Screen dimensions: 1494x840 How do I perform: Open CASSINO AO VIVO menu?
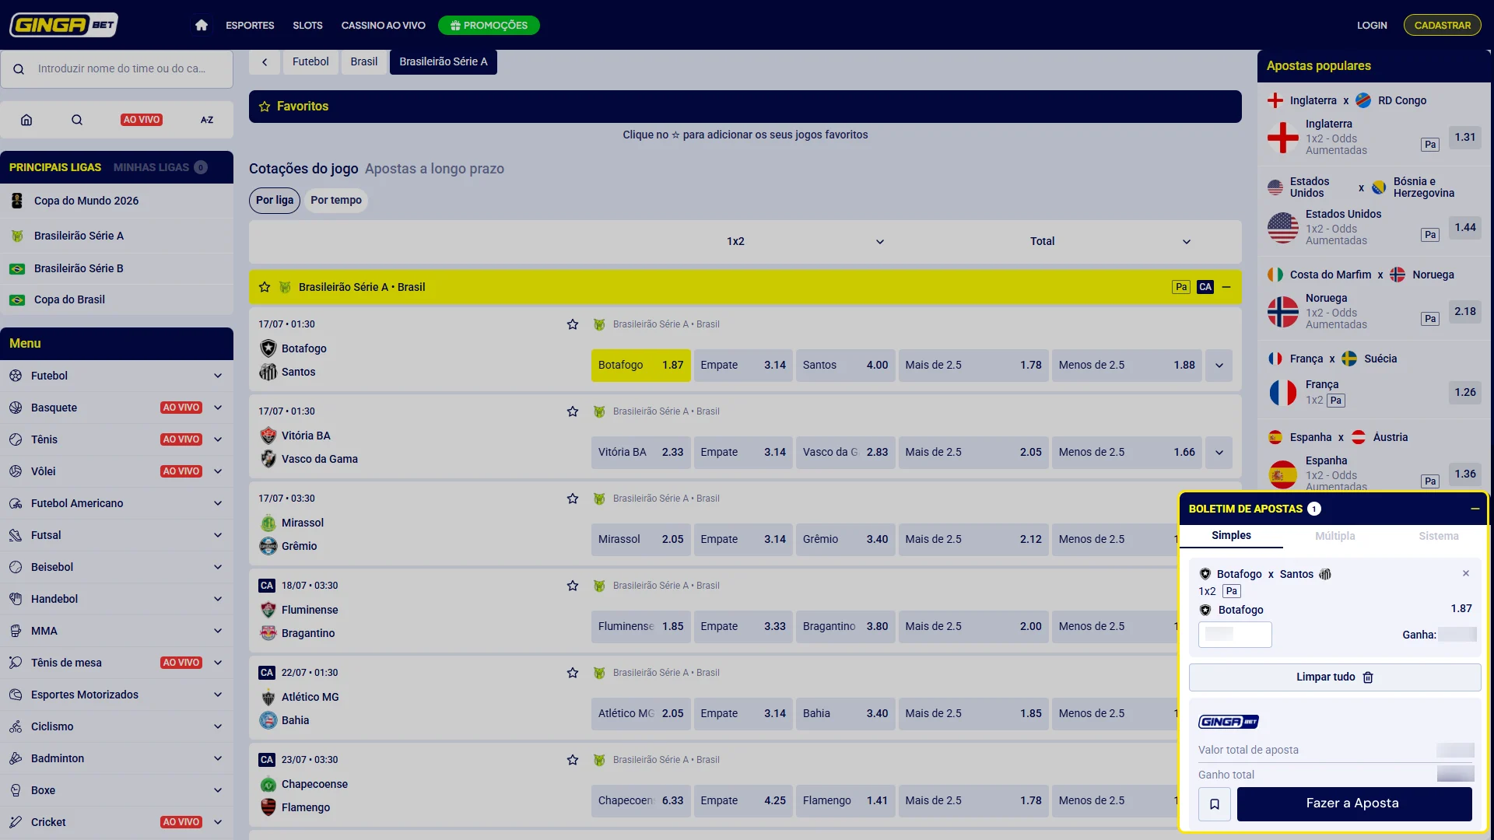[383, 25]
